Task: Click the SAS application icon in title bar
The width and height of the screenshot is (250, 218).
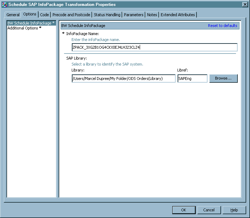Action: click(x=5, y=5)
